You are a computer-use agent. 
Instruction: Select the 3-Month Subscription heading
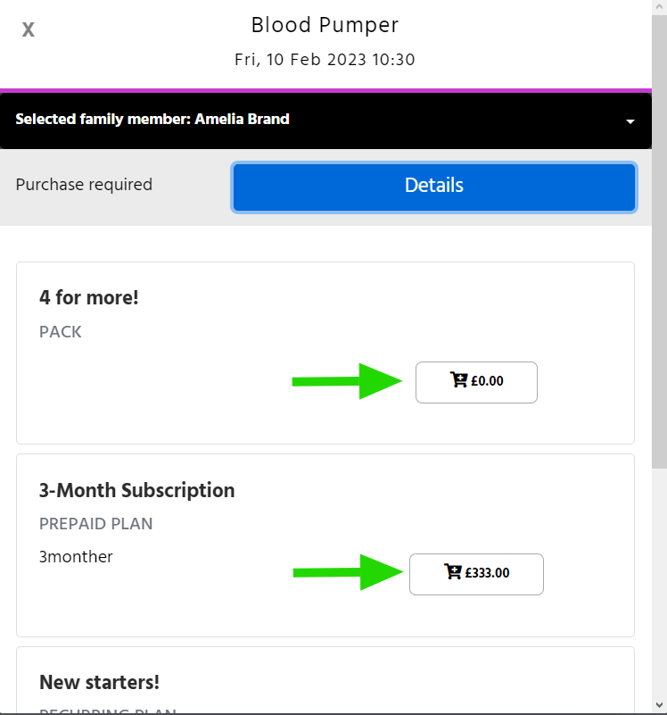(x=137, y=490)
